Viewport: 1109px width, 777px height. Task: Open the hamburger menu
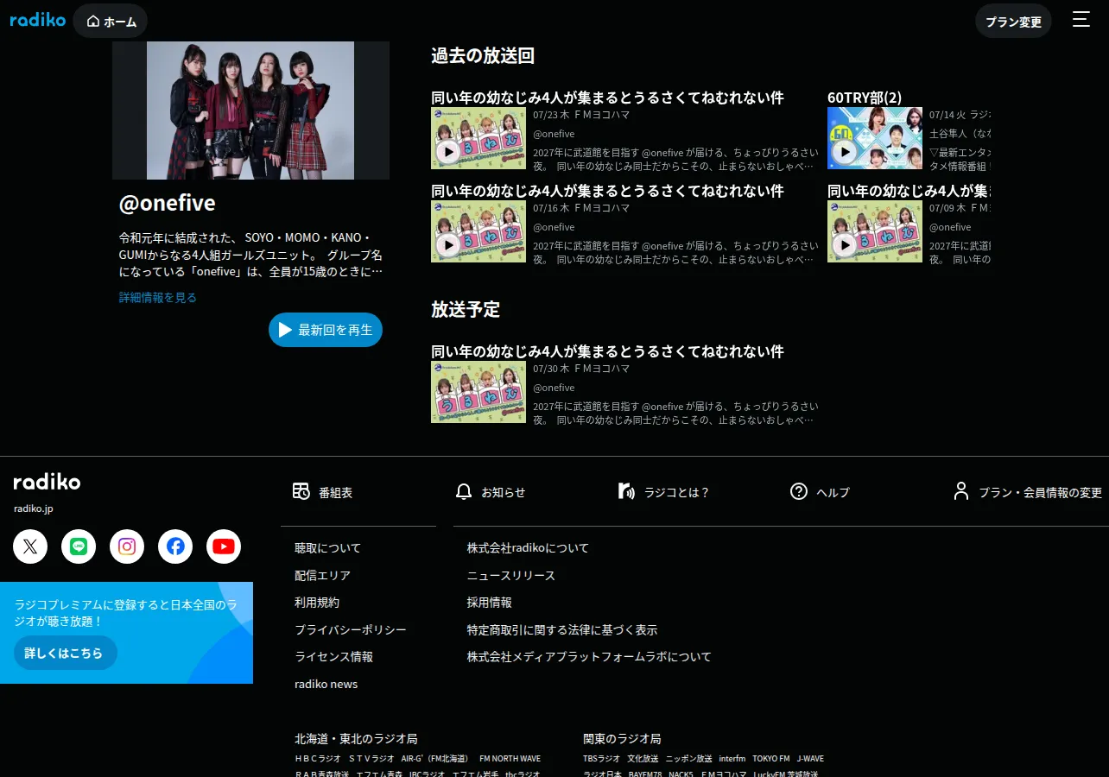[1081, 20]
